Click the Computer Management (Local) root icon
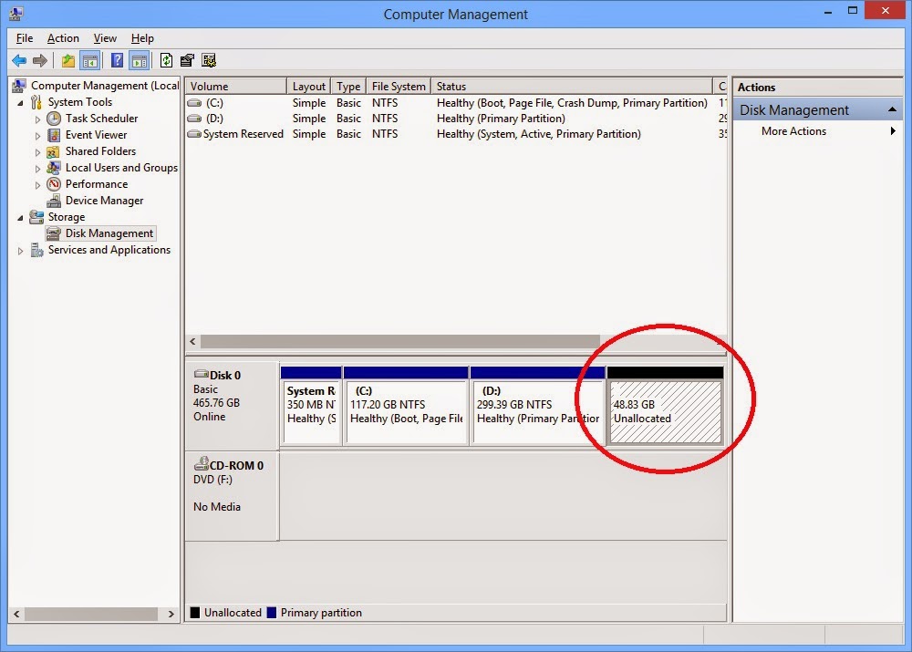Screen dimensions: 912x652 coord(18,86)
